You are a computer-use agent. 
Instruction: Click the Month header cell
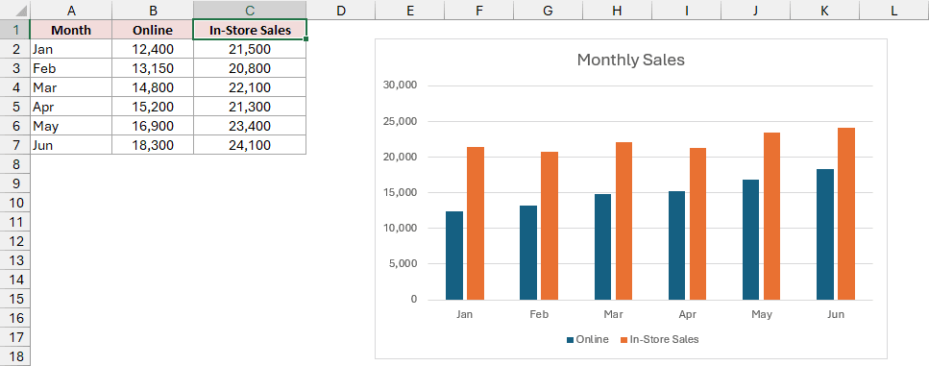71,30
